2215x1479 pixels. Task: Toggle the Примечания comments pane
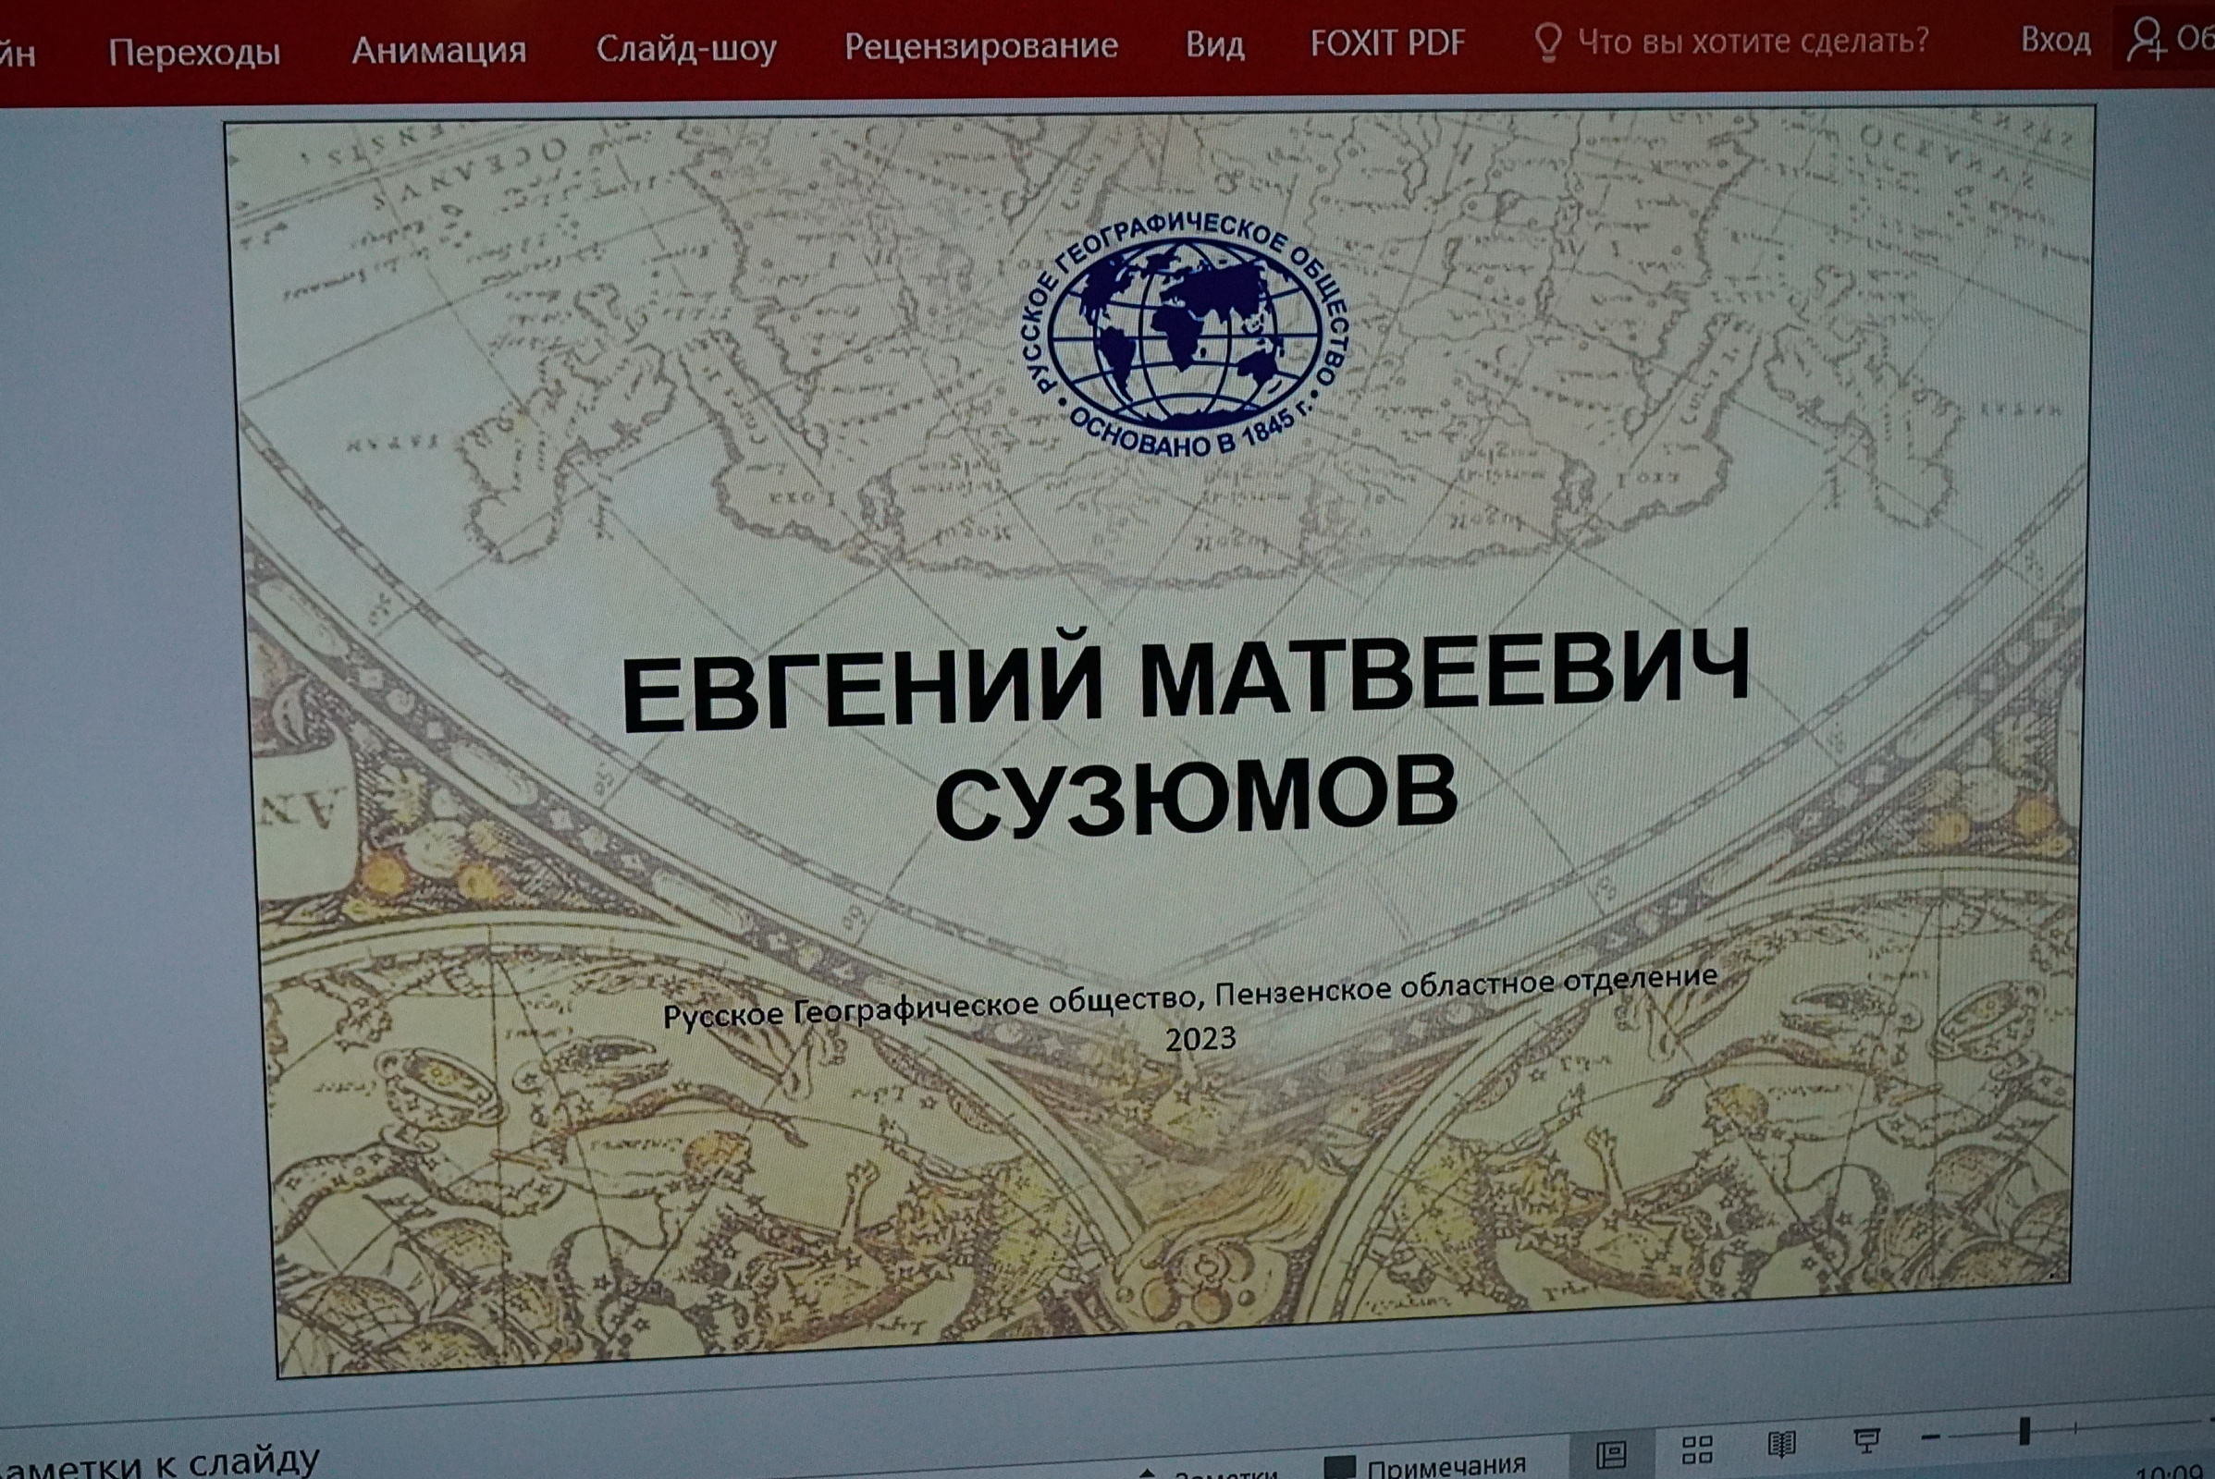[x=1425, y=1467]
